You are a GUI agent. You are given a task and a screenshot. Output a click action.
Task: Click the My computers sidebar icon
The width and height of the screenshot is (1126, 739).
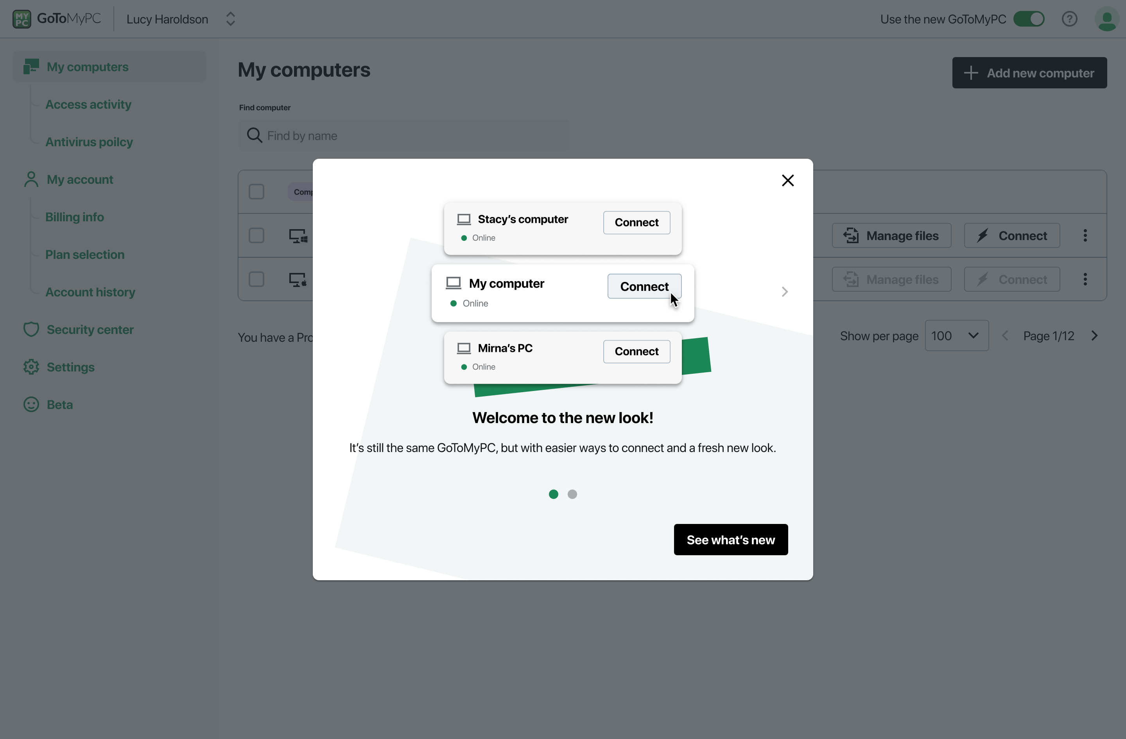click(x=31, y=67)
